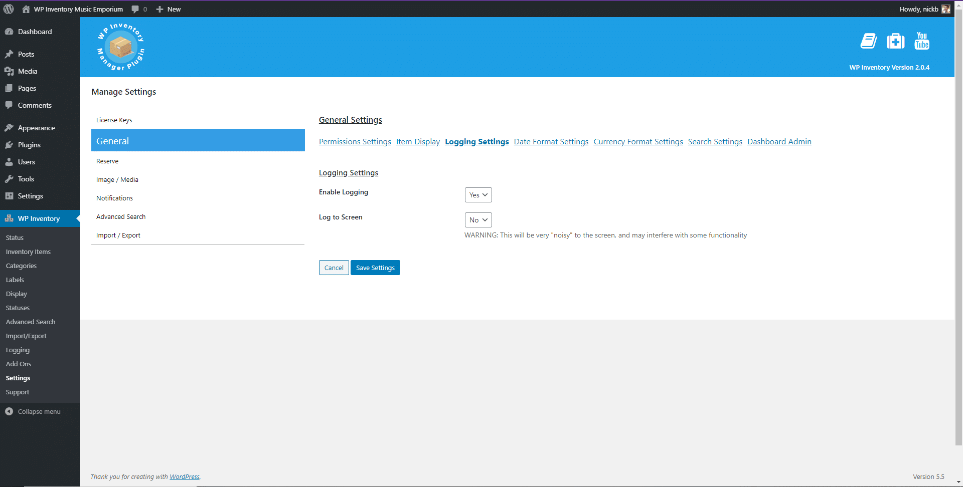Click the Plugins plug icon
Screen dimensions: 963x487
click(x=9, y=145)
